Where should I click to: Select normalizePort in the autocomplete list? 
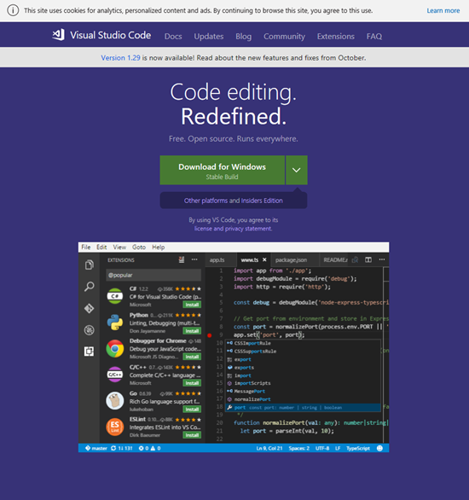(x=303, y=399)
